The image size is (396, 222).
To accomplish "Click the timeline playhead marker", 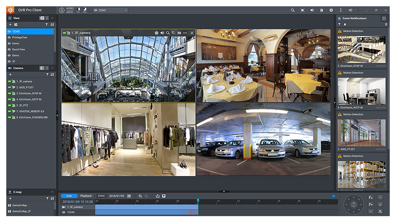I will click(x=198, y=200).
